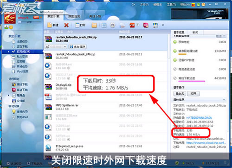The image size is (232, 168).
Task: Click the green 原始地址 status icon
Action: [175, 42]
